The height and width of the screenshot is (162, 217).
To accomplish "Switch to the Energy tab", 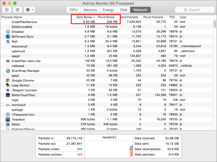I will pos(109,10).
